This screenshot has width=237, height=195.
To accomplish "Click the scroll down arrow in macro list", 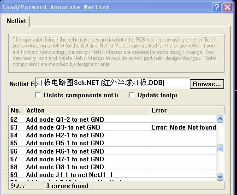I will pyautogui.click(x=220, y=177).
